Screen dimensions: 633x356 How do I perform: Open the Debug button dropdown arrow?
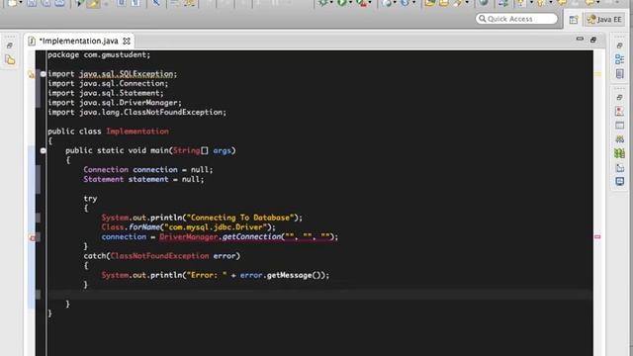331,3
